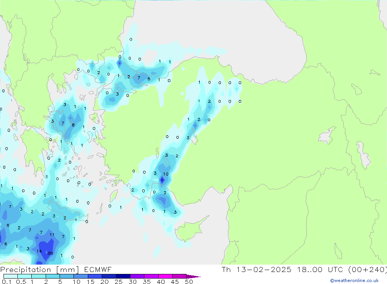Select the 30–35 mm purple legend swatch
This screenshot has width=387, height=284.
[x=137, y=276]
